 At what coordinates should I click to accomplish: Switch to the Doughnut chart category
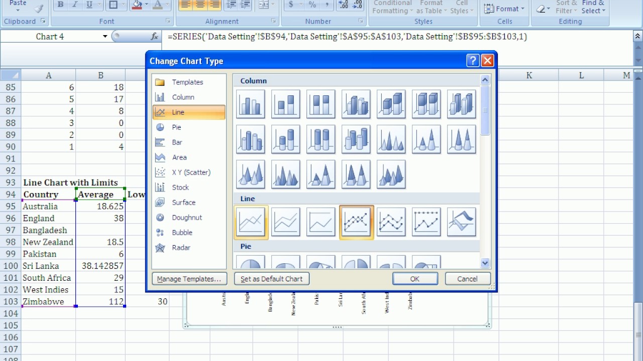point(189,218)
